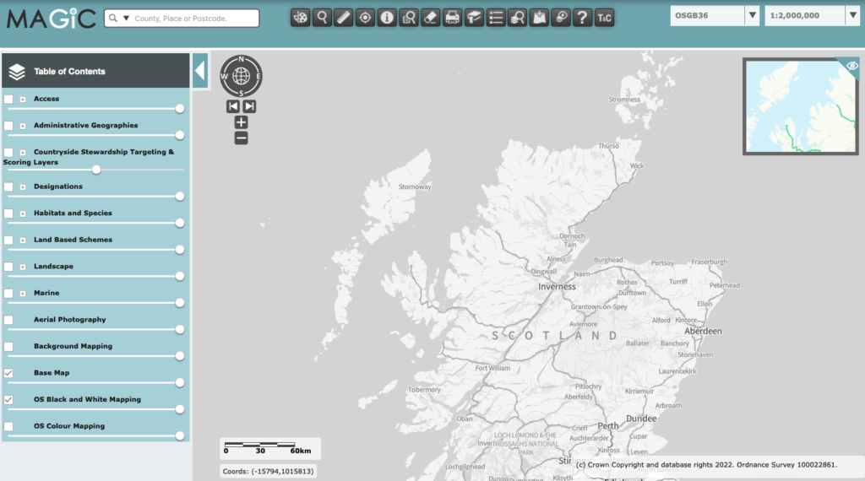This screenshot has width=865, height=481.
Task: Reset view with the compass globe icon
Action: point(241,76)
